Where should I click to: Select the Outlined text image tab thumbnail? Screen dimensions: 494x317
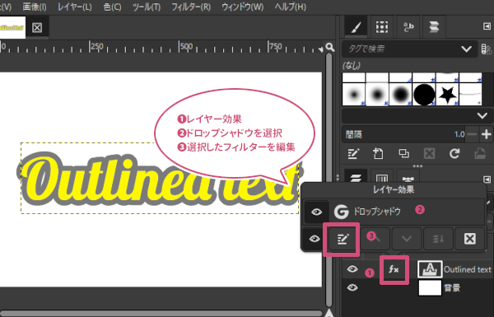(x=12, y=27)
